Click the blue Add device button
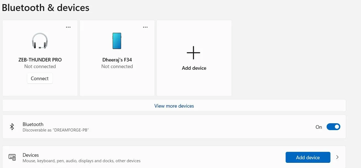The image size is (361, 168). (x=308, y=157)
